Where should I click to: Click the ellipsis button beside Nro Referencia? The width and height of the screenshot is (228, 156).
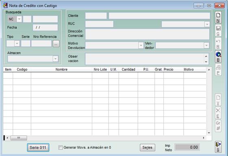(56, 43)
